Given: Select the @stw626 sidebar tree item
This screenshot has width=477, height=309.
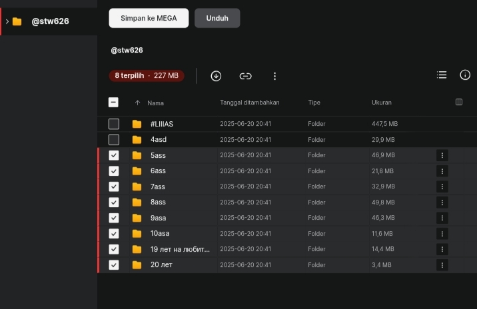Looking at the screenshot, I should click(49, 21).
